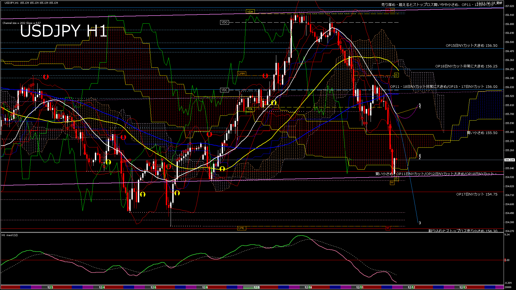Viewport: 516px width, 290px height.
Task: Select the YDL yesterday-low marker
Action: 250,109
